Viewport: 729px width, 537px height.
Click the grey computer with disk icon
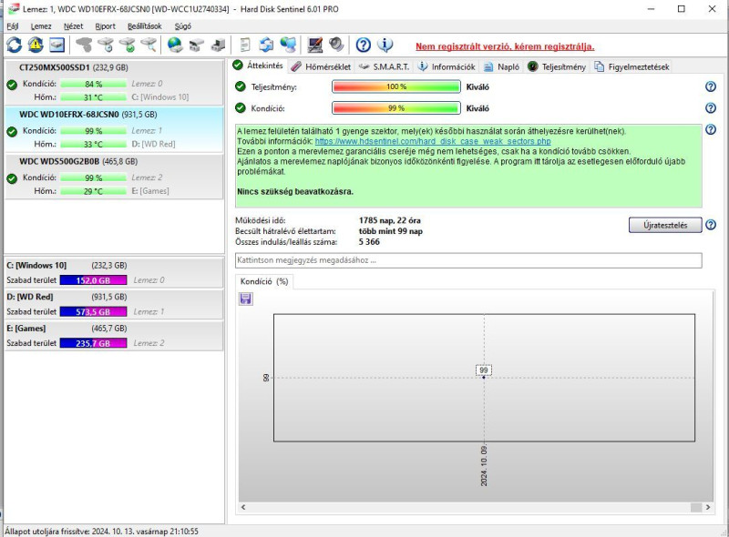point(218,46)
